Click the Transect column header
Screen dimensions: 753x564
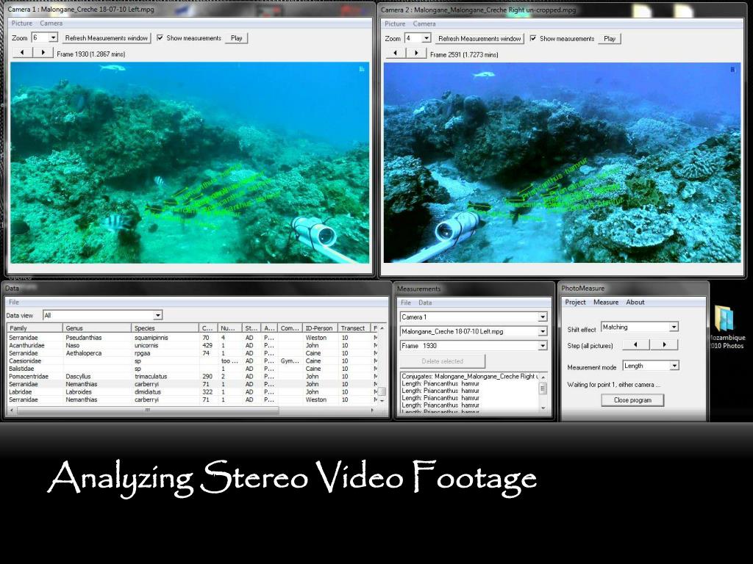pyautogui.click(x=354, y=328)
